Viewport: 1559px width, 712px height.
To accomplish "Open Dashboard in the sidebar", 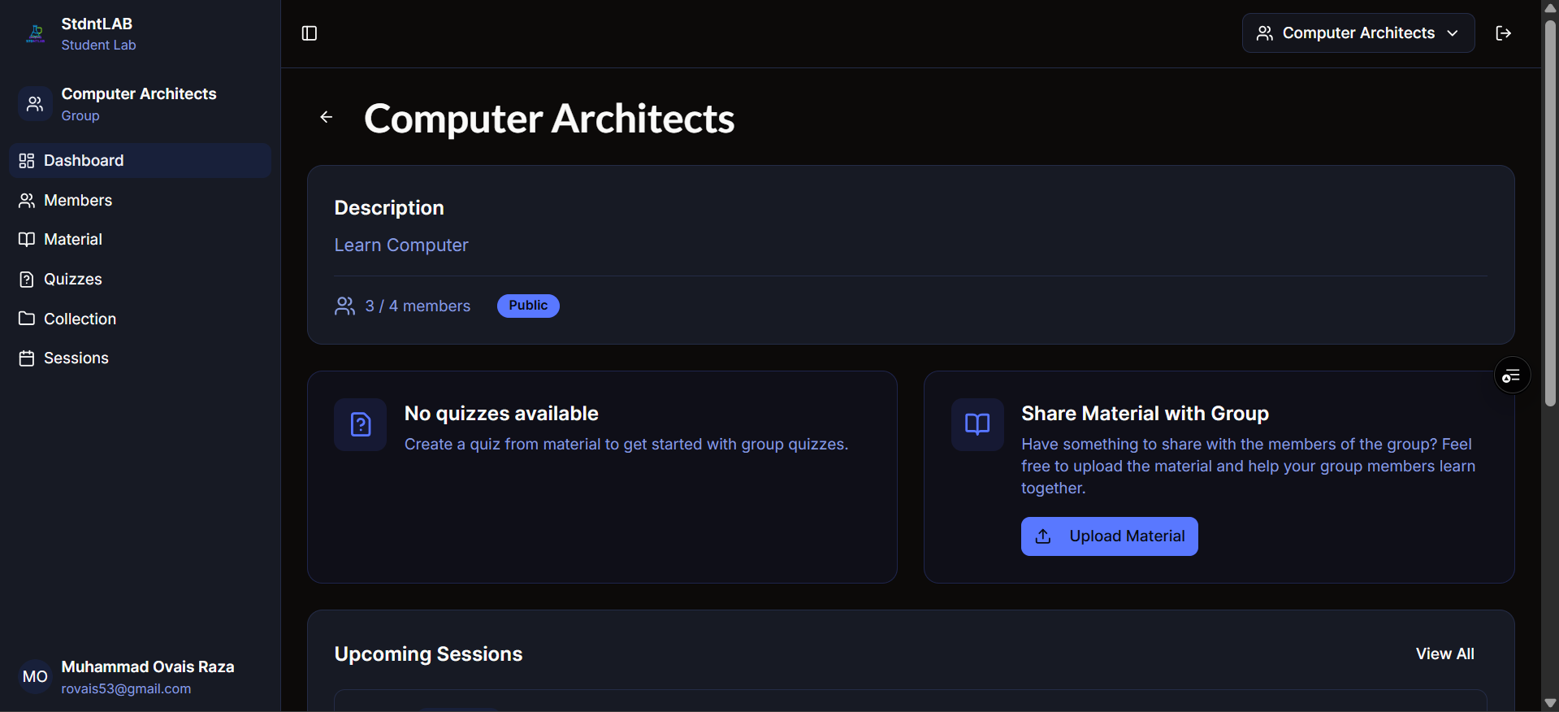I will 140,160.
